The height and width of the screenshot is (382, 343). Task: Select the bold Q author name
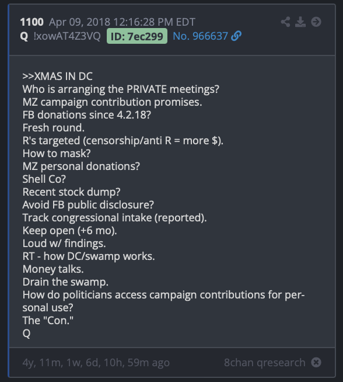click(24, 37)
